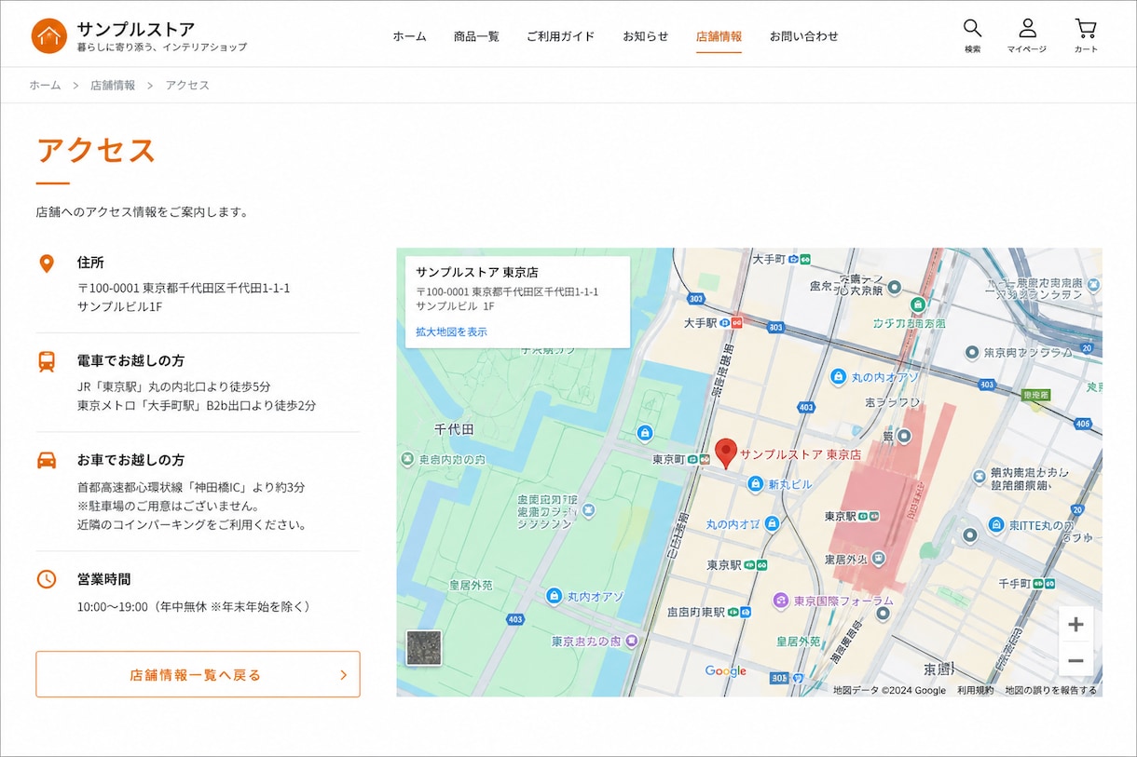Viewport: 1137px width, 757px height.
Task: Go to ホーム in the top navigation
Action: pos(409,36)
